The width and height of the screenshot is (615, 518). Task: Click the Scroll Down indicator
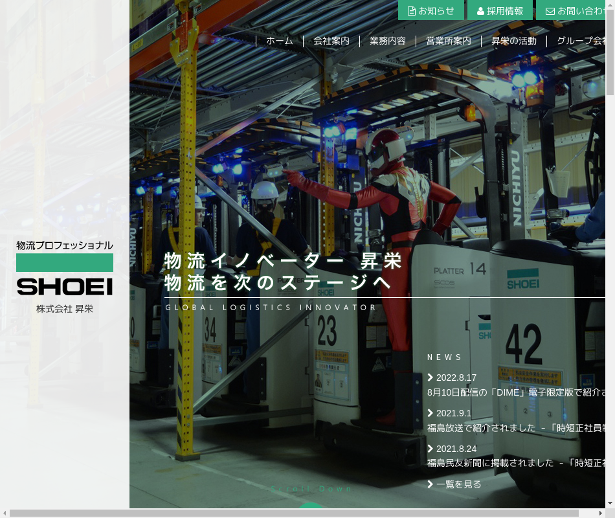point(311,490)
